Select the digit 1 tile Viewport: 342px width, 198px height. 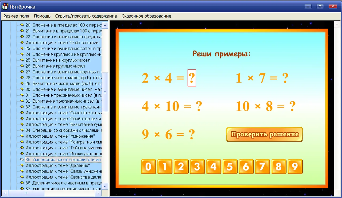point(165,167)
